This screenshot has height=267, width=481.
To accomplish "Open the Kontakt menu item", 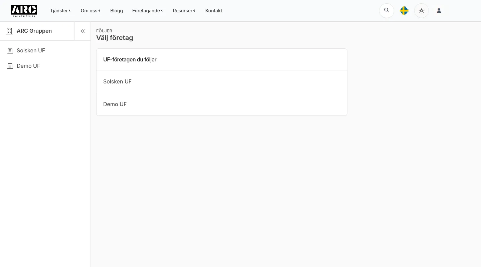I will point(214,11).
